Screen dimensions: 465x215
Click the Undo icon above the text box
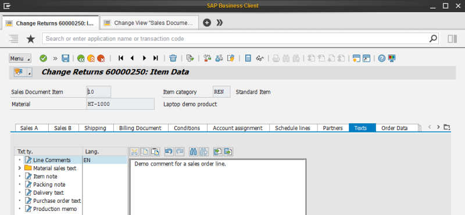(169, 152)
